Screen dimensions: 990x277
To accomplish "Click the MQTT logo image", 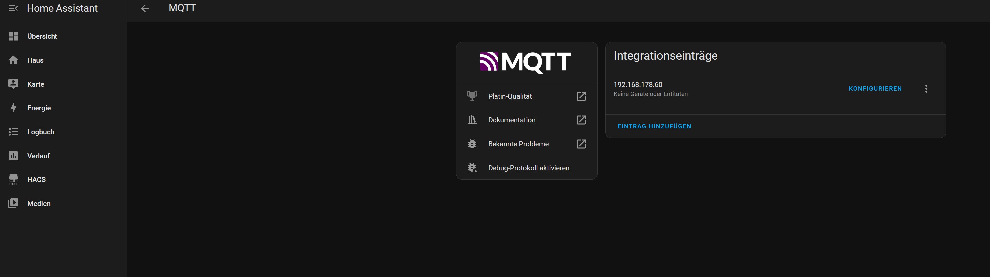I will click(526, 63).
